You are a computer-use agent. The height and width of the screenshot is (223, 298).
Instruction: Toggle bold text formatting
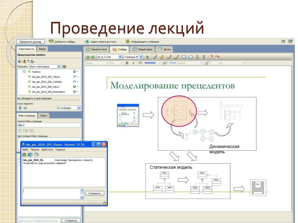pos(127,63)
